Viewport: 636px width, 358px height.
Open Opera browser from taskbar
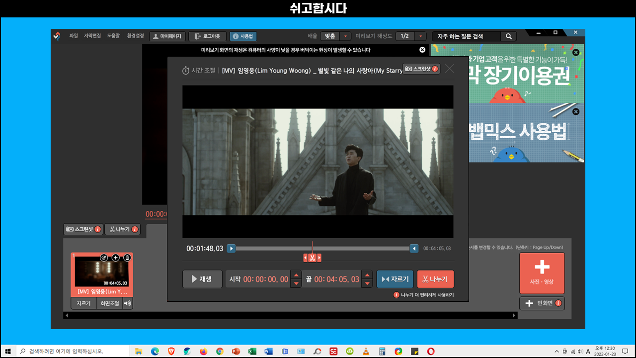click(431, 351)
